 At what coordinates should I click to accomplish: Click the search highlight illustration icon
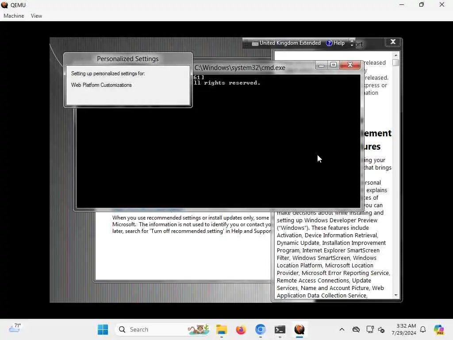tap(199, 329)
